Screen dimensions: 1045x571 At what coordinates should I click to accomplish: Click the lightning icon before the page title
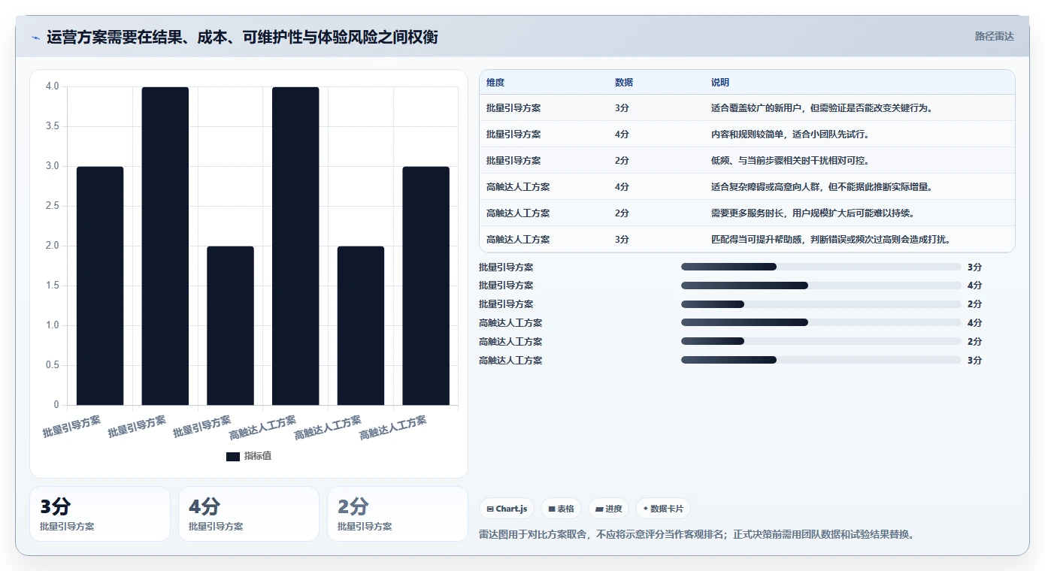click(x=35, y=38)
